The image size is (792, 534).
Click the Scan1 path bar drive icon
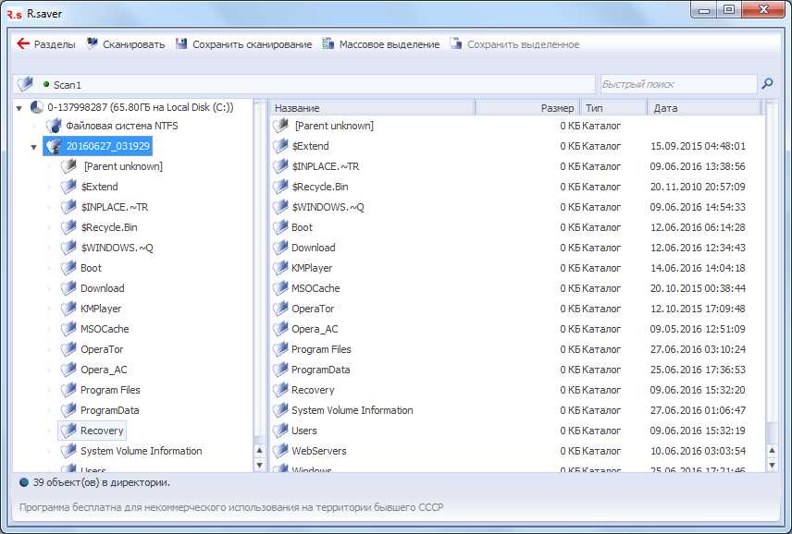pos(26,84)
